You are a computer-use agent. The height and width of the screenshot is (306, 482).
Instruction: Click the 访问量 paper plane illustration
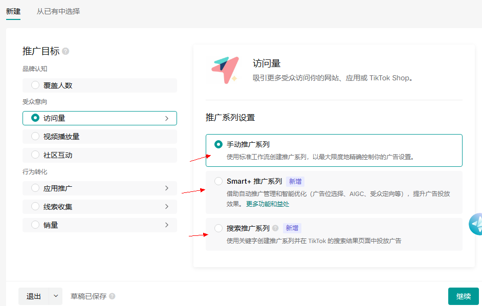225,70
